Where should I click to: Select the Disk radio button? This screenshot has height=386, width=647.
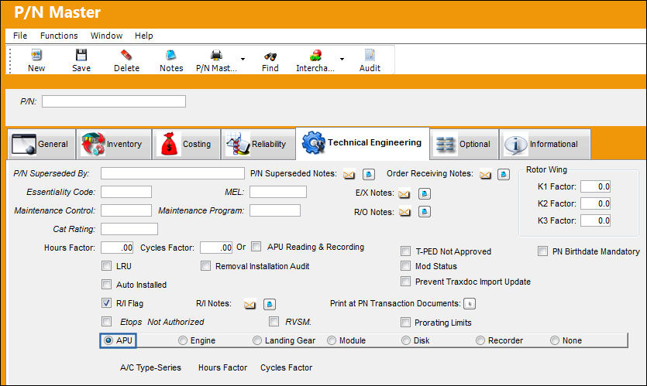click(406, 340)
